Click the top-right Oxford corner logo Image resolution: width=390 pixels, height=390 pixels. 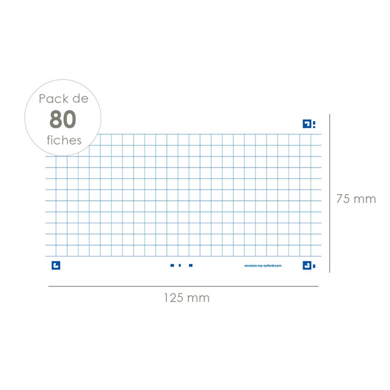[307, 124]
